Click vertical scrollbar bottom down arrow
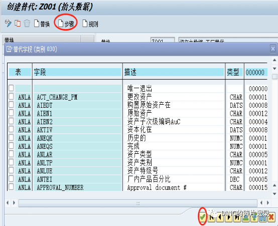 [x=274, y=194]
